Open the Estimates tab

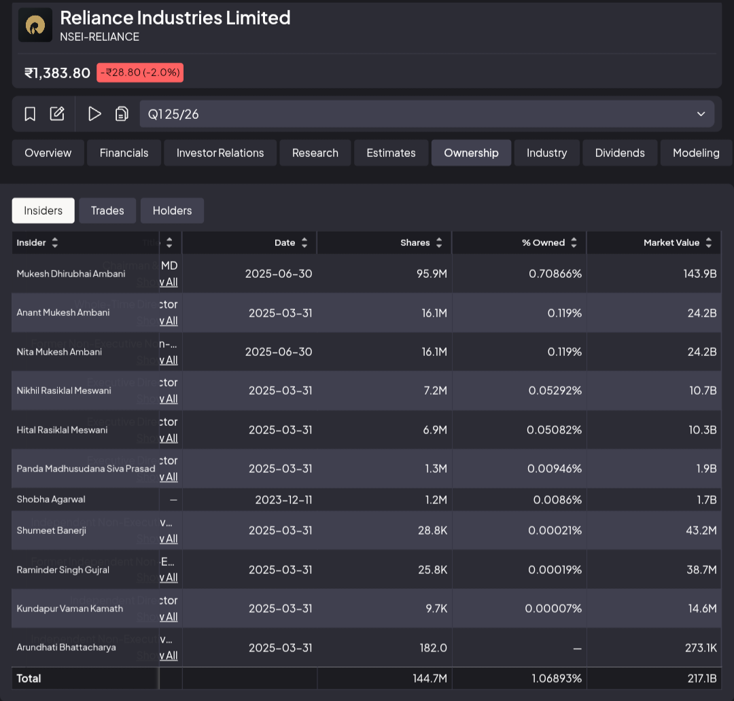click(391, 153)
